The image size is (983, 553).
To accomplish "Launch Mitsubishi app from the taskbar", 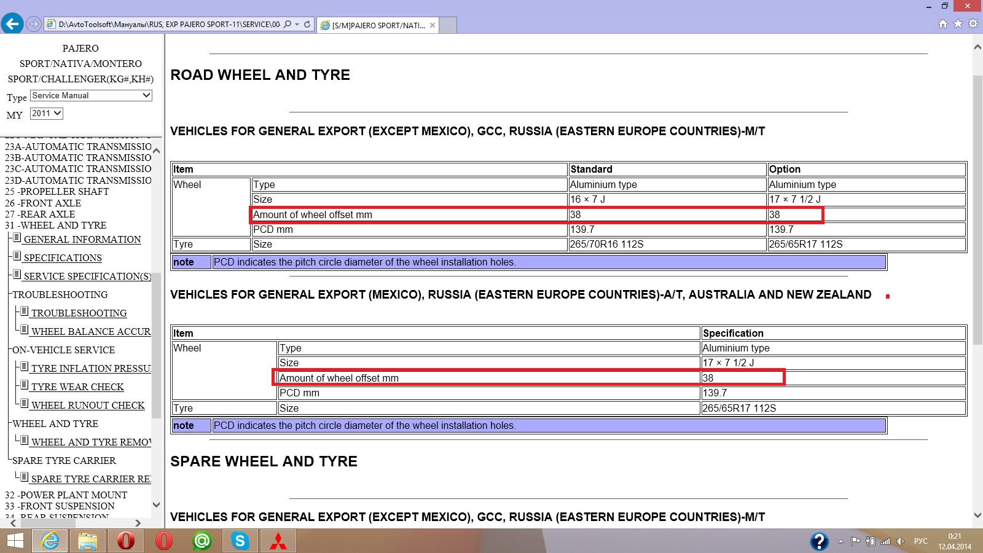I will 278,541.
